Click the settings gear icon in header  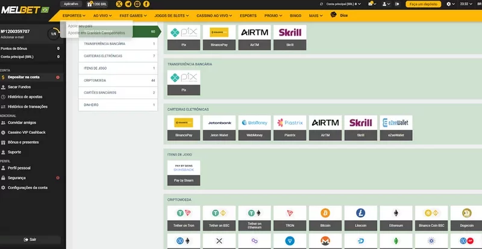[x=448, y=4]
